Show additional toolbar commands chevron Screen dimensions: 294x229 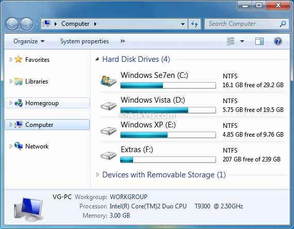pos(123,41)
